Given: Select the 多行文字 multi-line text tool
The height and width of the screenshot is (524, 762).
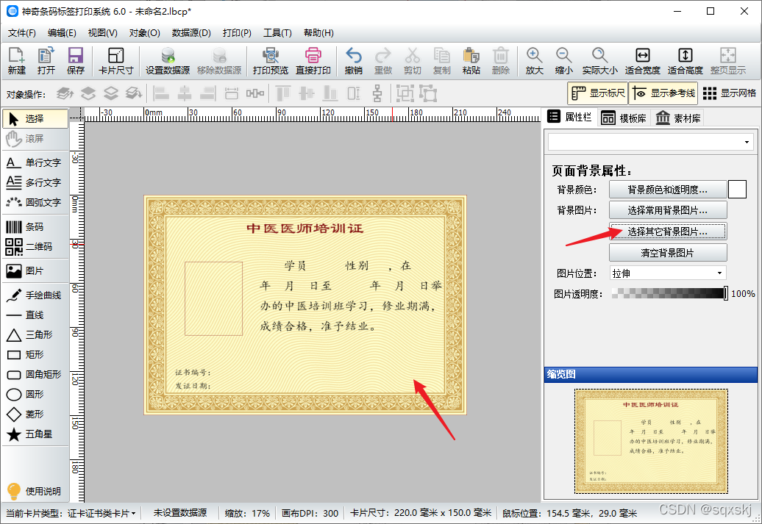Looking at the screenshot, I should [x=34, y=182].
